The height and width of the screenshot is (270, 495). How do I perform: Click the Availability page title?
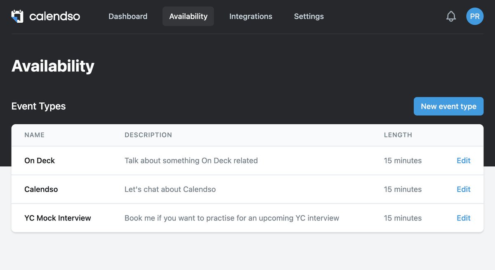[x=53, y=66]
